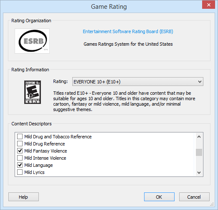Click the descriptor list scroll-up arrow
The height and width of the screenshot is (210, 218).
(x=199, y=137)
